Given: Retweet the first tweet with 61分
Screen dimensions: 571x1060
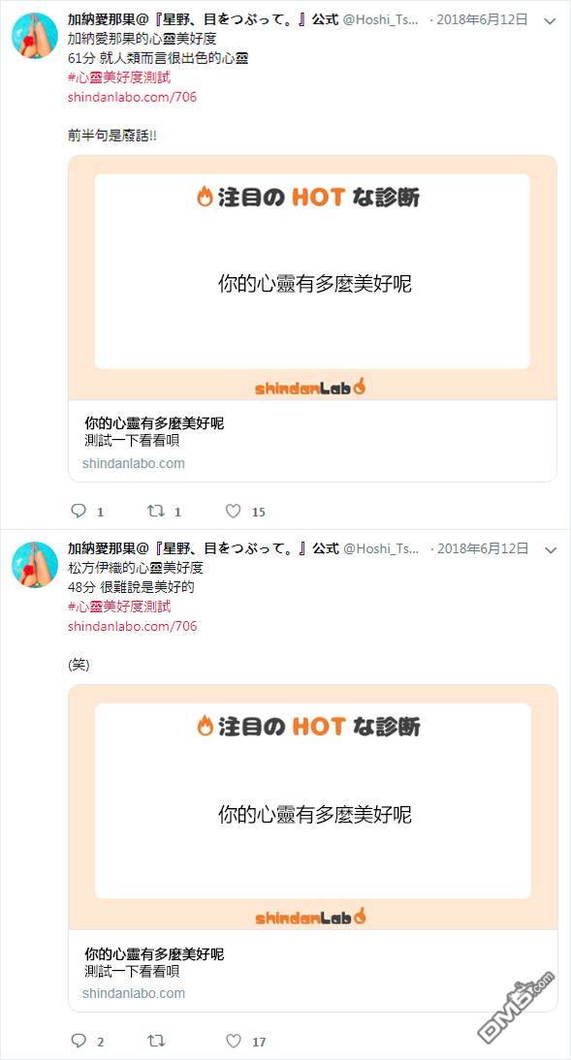Looking at the screenshot, I should [x=156, y=511].
